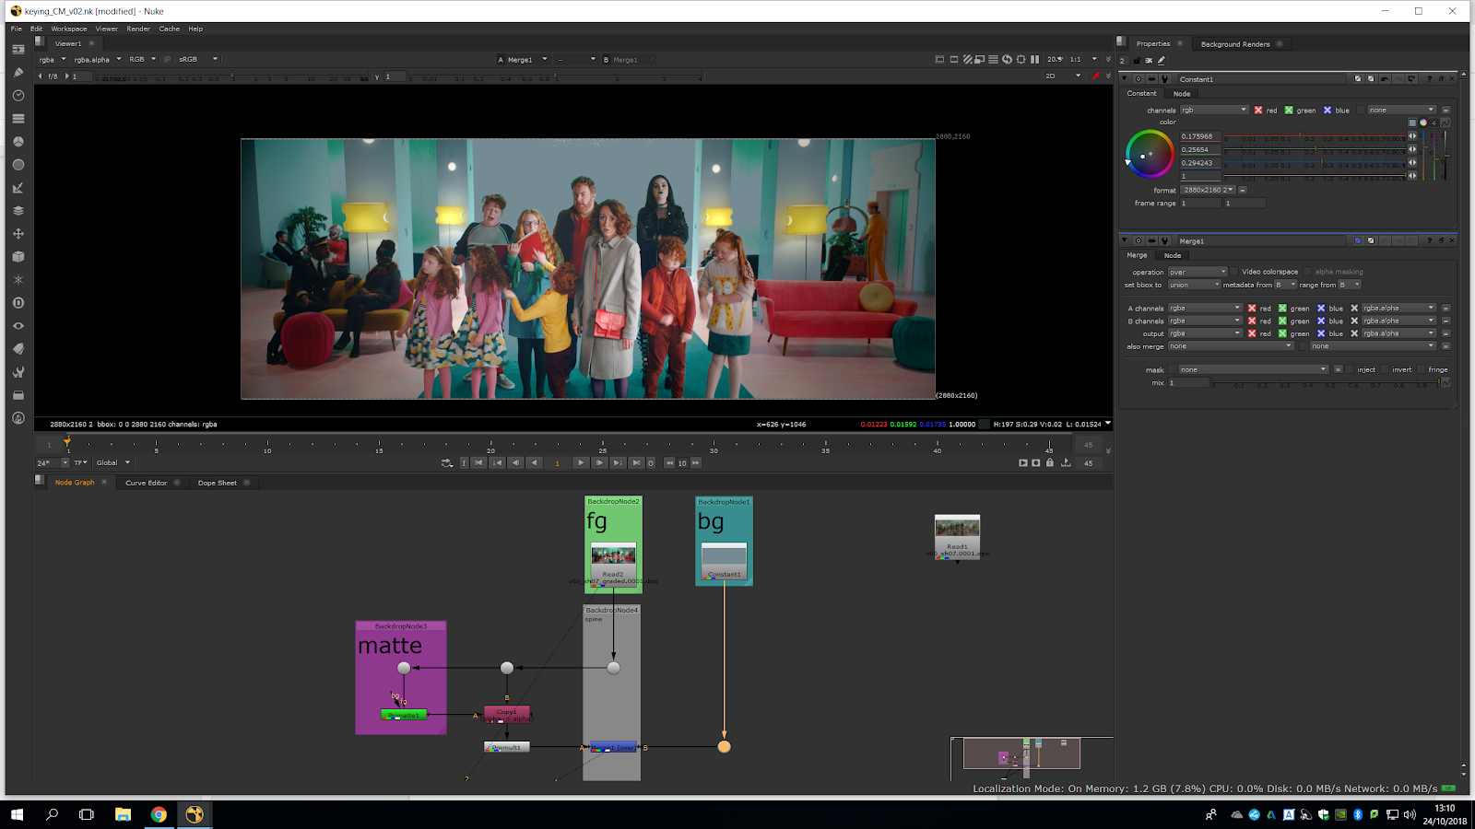
Task: Open the Transform nodes move icon
Action: [x=18, y=234]
